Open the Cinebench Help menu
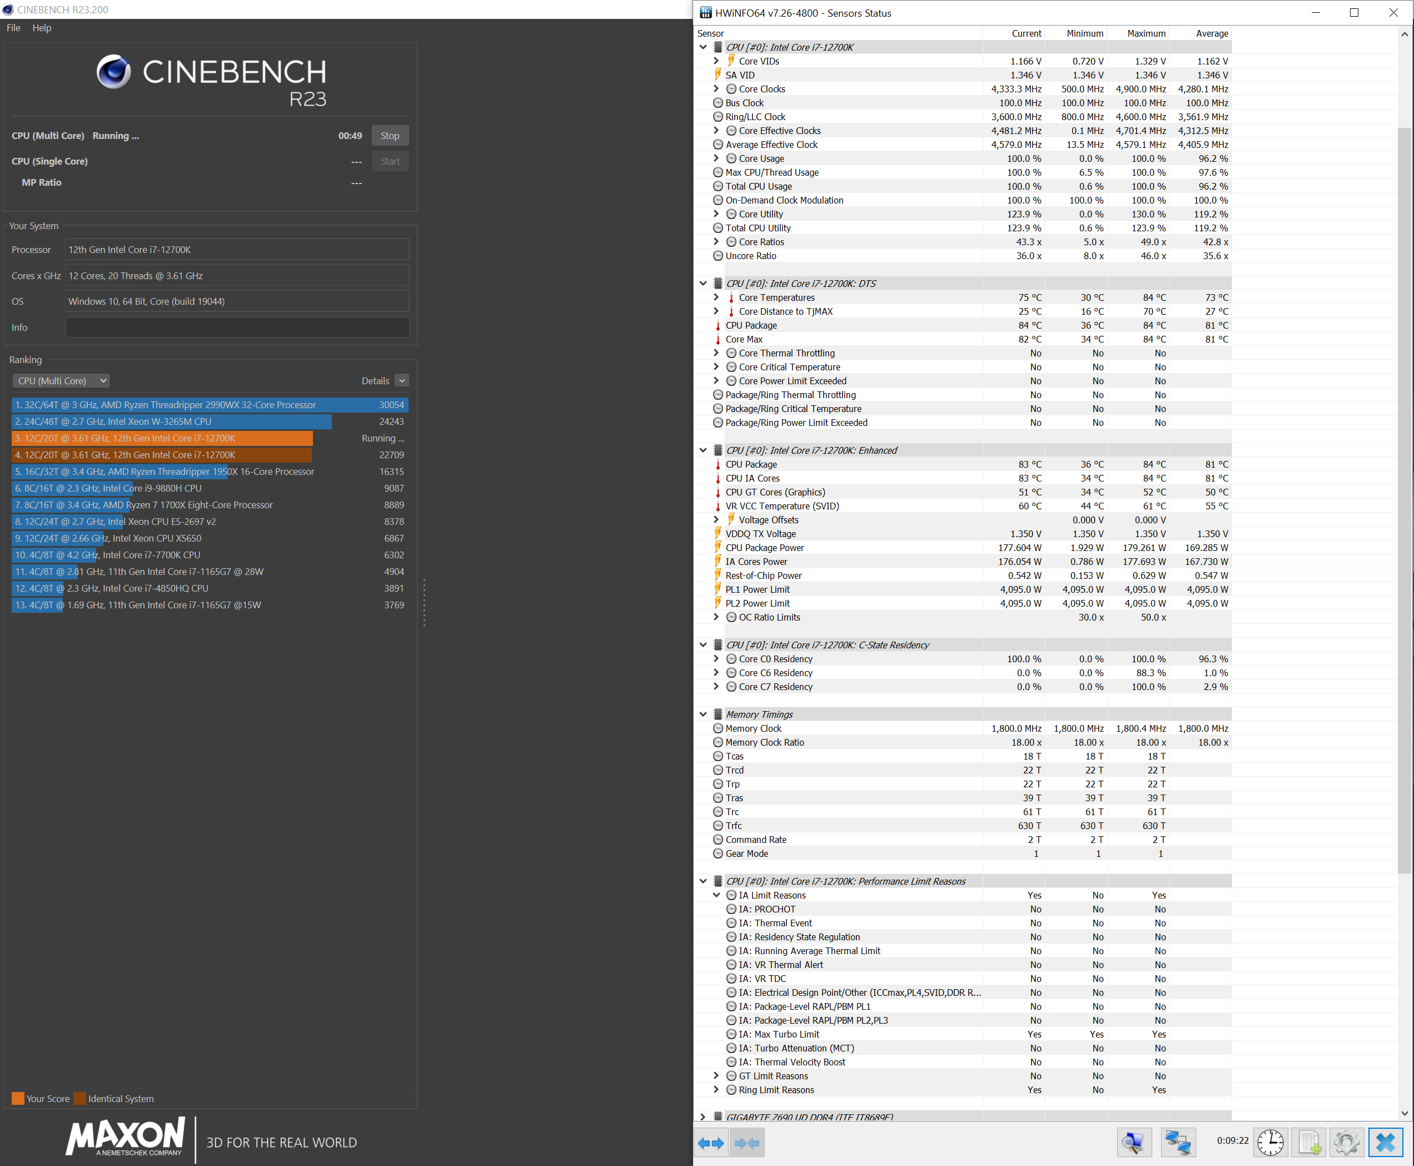 (x=42, y=28)
